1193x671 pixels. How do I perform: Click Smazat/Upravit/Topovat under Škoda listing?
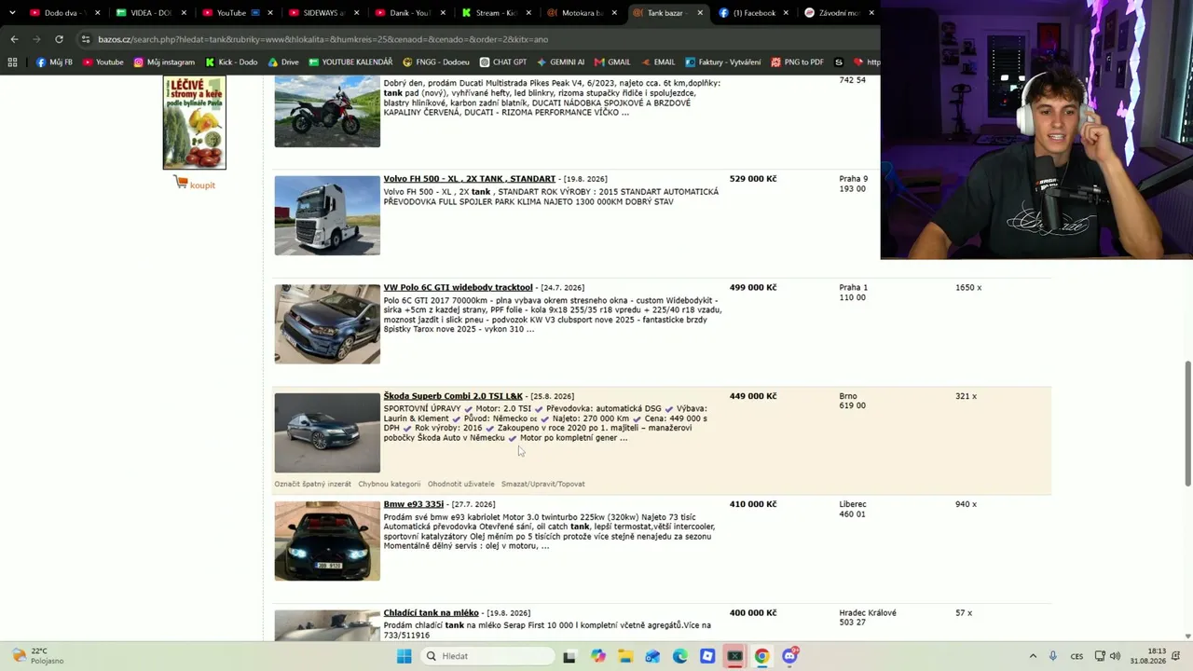(542, 485)
